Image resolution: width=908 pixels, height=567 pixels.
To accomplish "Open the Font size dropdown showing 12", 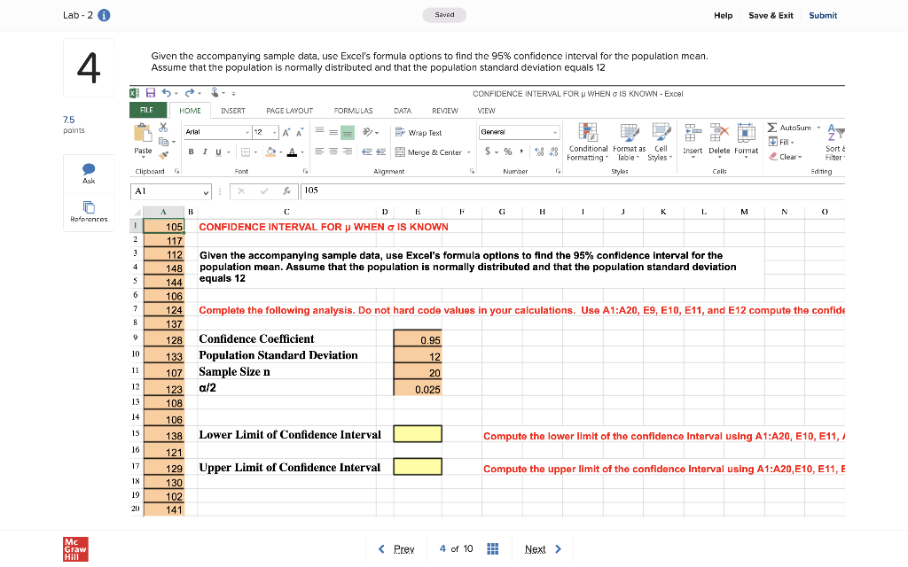I will coord(265,132).
